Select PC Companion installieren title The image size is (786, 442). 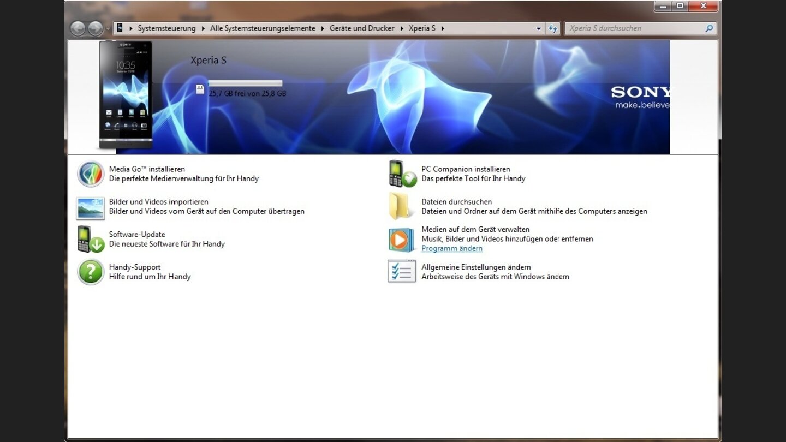[x=466, y=169]
